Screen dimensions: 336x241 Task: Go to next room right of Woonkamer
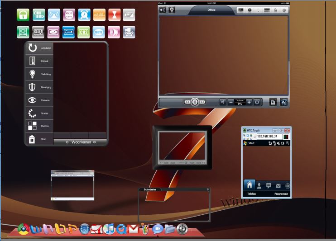95,142
